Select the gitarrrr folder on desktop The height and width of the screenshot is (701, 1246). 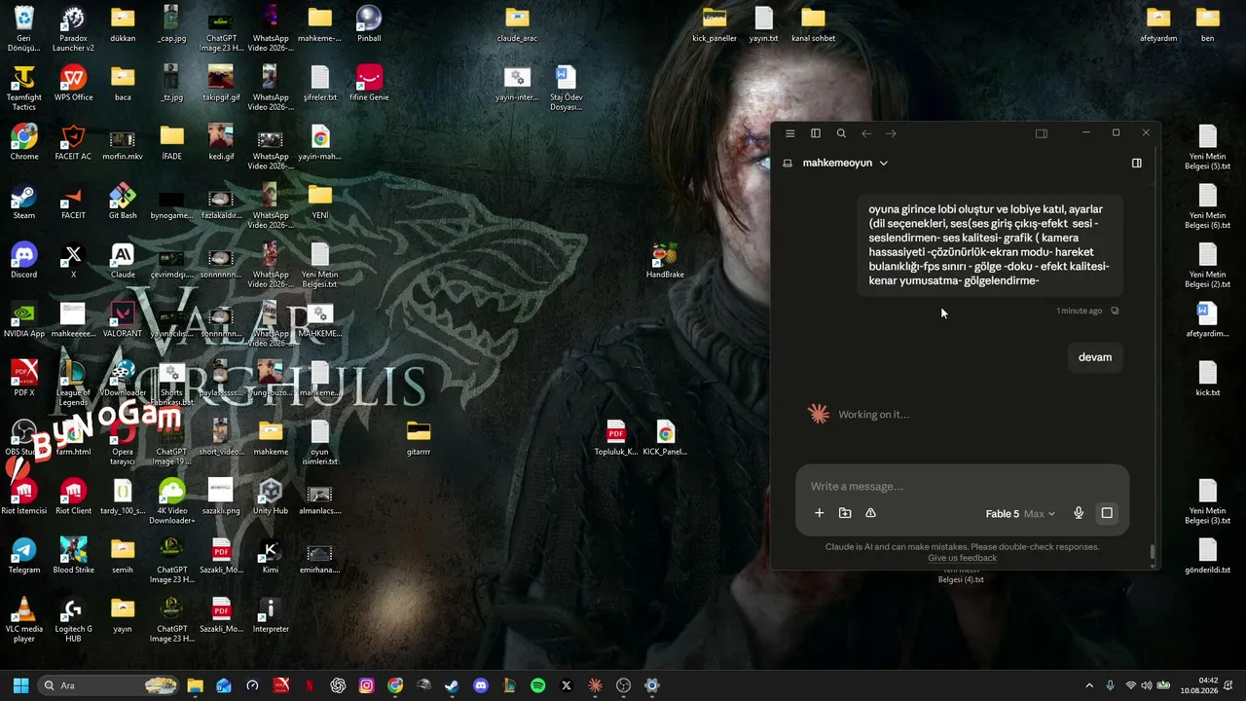click(419, 438)
